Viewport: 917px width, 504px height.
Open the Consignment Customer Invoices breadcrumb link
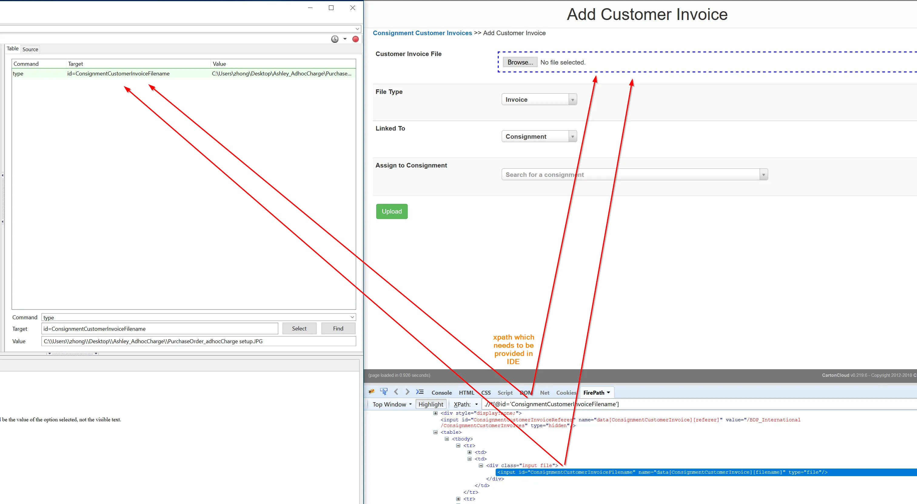[x=422, y=33]
